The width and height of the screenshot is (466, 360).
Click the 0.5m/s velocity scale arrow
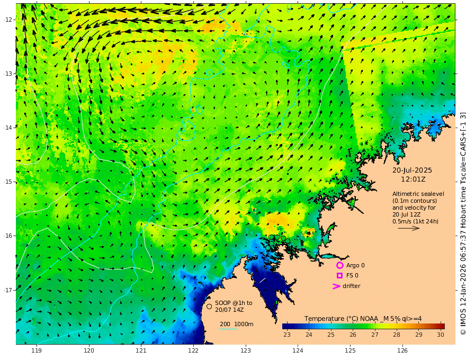409,228
